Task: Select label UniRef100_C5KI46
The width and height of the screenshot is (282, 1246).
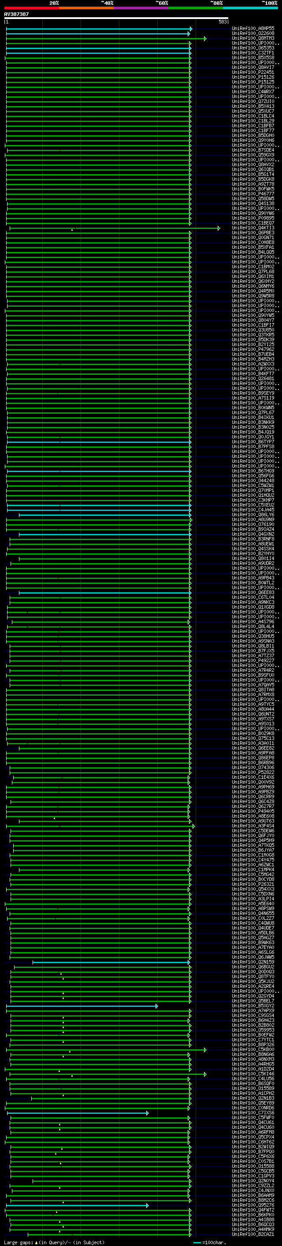Action: coord(253,1074)
